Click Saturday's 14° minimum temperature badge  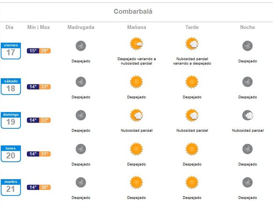point(33,87)
